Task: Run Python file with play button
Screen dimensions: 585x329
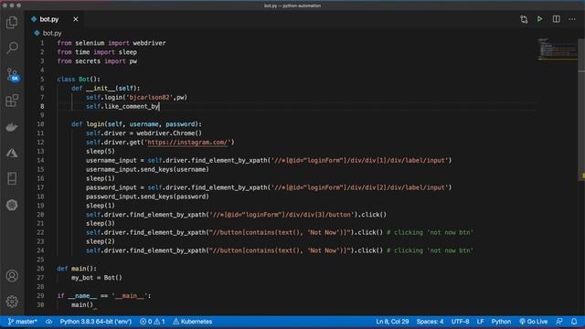Action: (539, 19)
